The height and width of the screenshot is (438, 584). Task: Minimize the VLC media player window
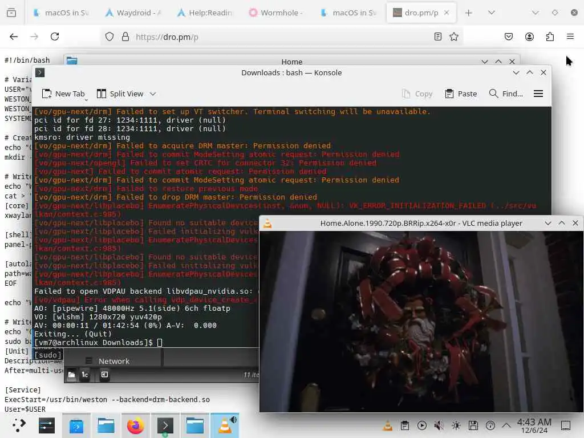pyautogui.click(x=548, y=223)
